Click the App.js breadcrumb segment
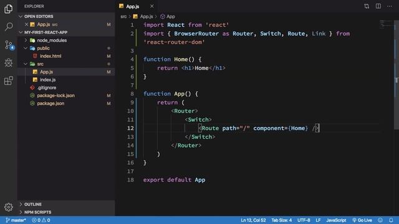This screenshot has width=399, height=224. [x=143, y=17]
